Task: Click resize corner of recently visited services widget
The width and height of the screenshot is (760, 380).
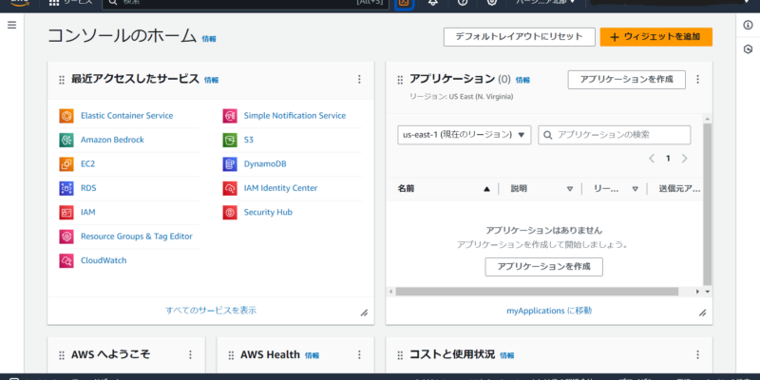Action: coord(364,313)
